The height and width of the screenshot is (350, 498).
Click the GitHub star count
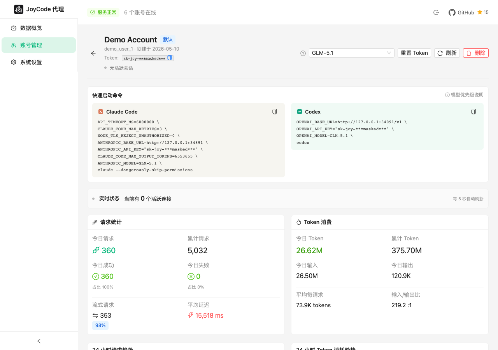(483, 12)
